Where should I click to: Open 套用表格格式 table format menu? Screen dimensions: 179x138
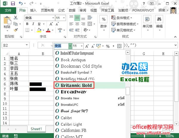pos(125,24)
